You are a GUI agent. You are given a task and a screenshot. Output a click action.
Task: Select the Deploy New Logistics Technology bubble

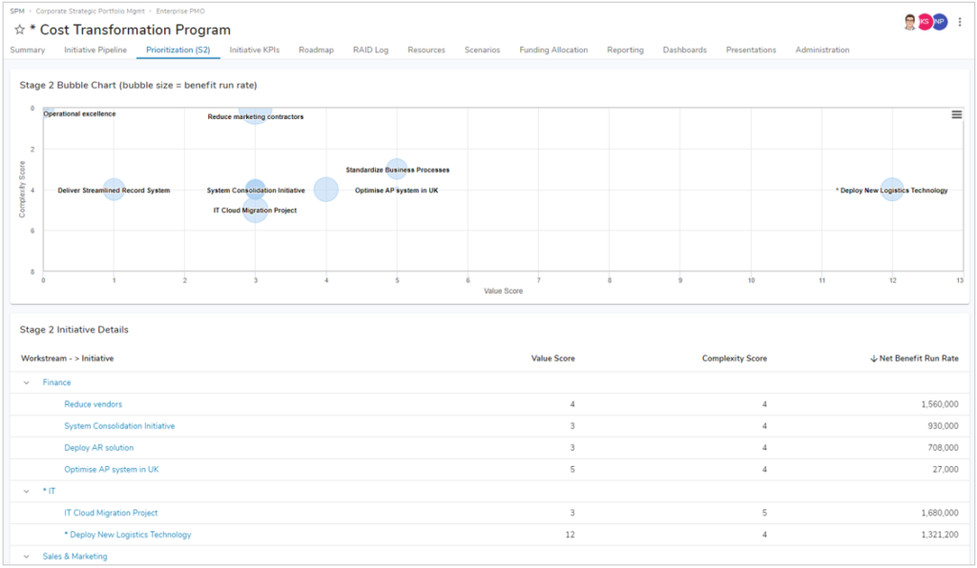coord(892,190)
